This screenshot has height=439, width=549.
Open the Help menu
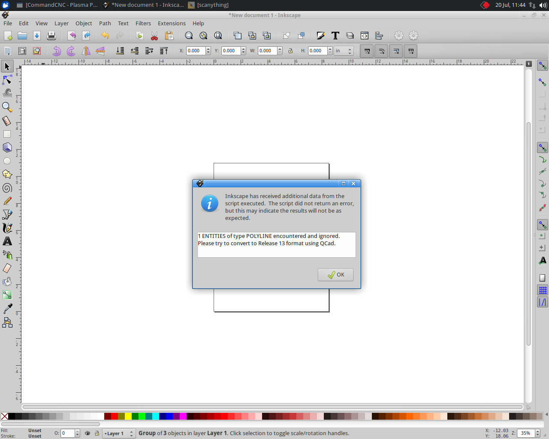(198, 23)
